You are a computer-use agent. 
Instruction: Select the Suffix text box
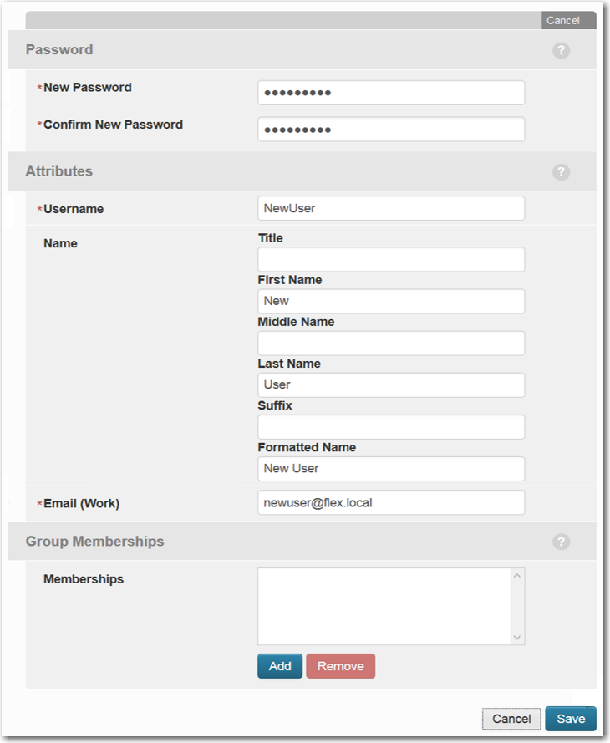click(x=390, y=426)
